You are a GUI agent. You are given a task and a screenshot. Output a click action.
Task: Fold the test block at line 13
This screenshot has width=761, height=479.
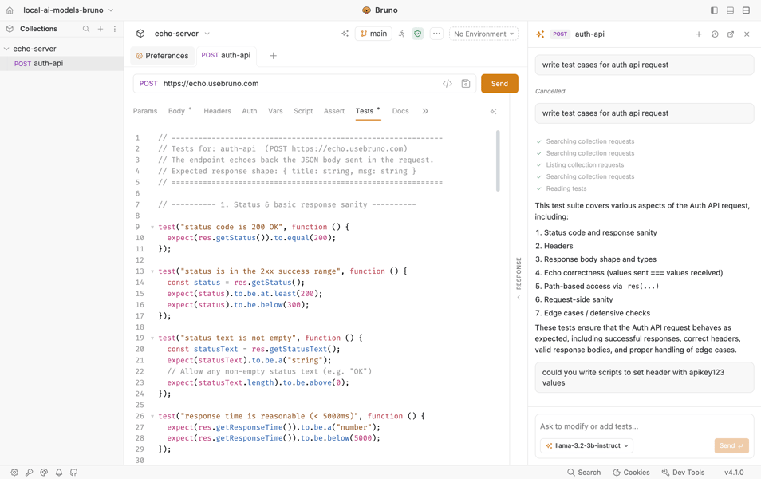tap(152, 271)
